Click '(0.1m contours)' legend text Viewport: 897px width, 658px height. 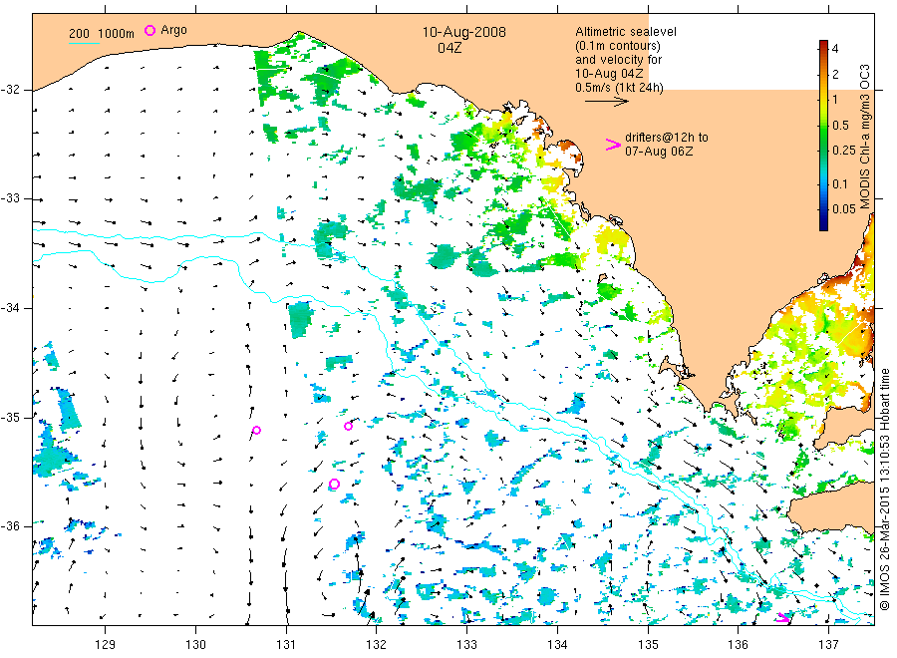[x=618, y=46]
